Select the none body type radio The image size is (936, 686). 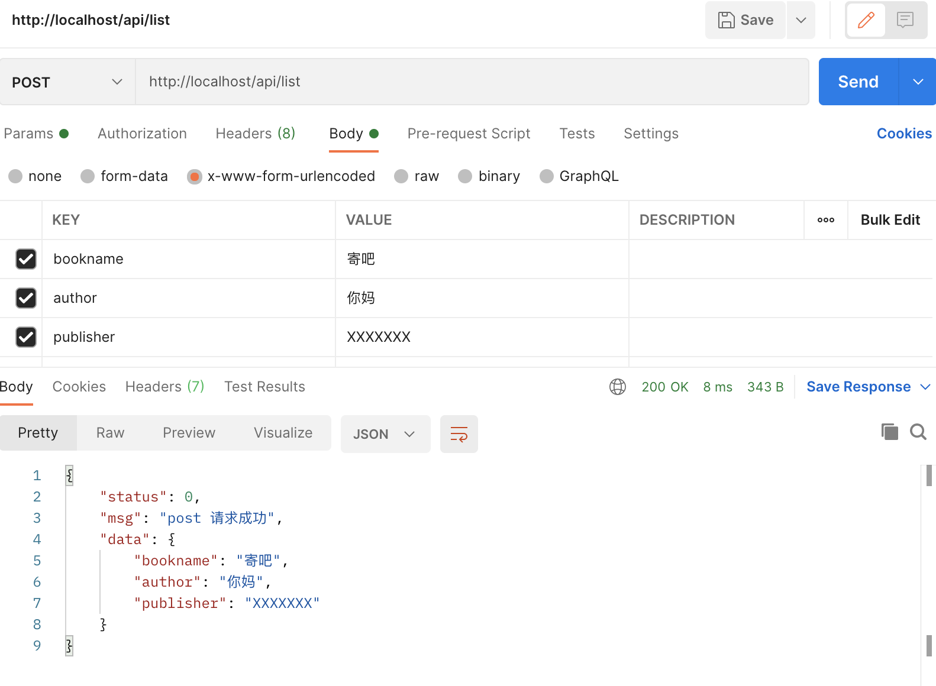pos(16,176)
